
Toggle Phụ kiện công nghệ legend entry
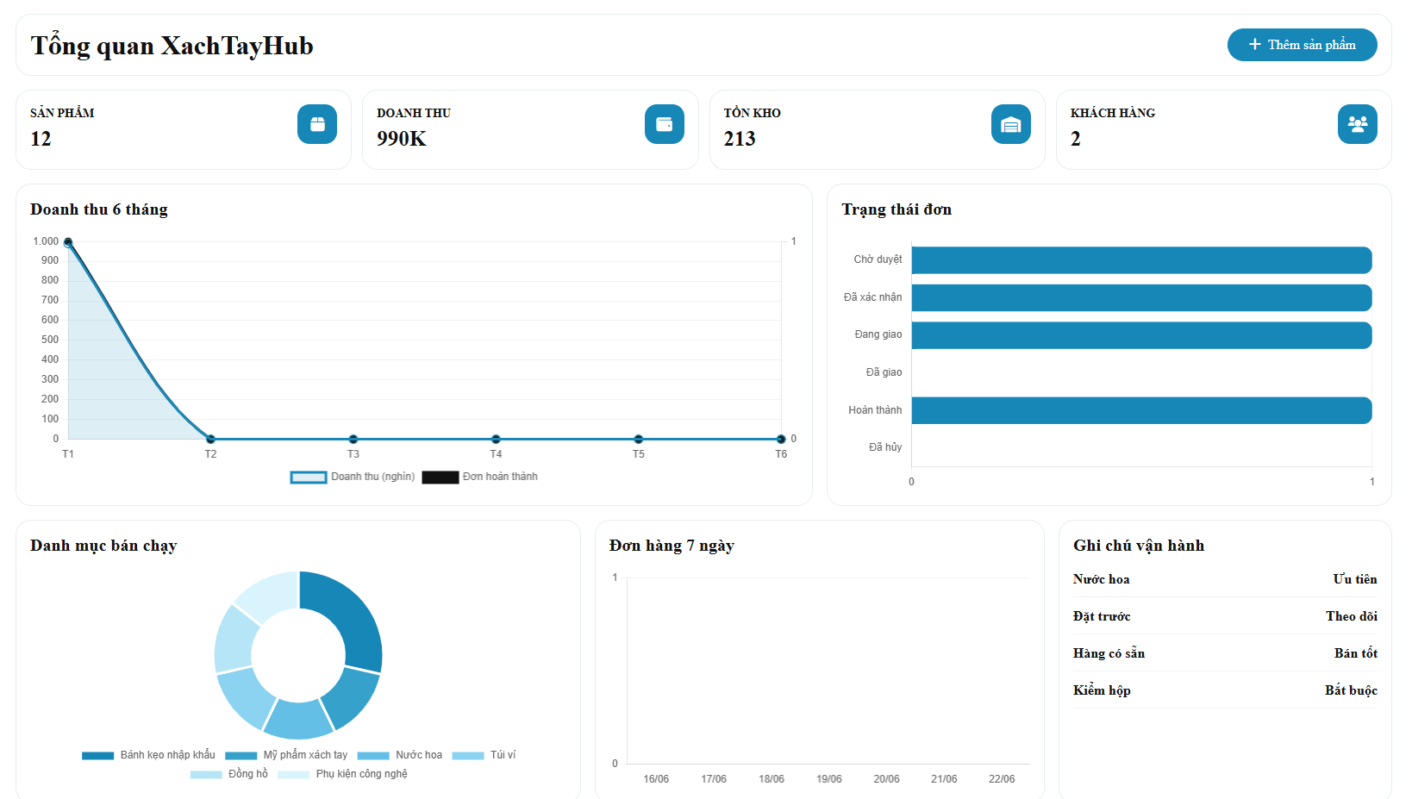click(342, 774)
